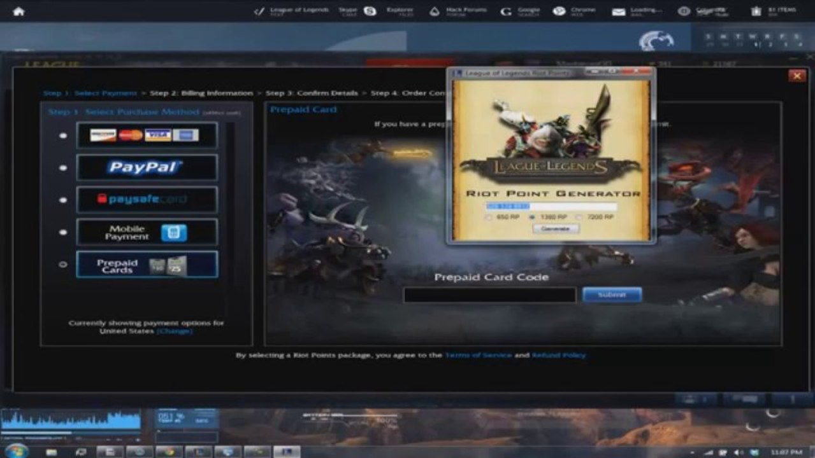Screen dimensions: 815x458
Task: Select the paysafecard radio button
Action: tap(63, 200)
